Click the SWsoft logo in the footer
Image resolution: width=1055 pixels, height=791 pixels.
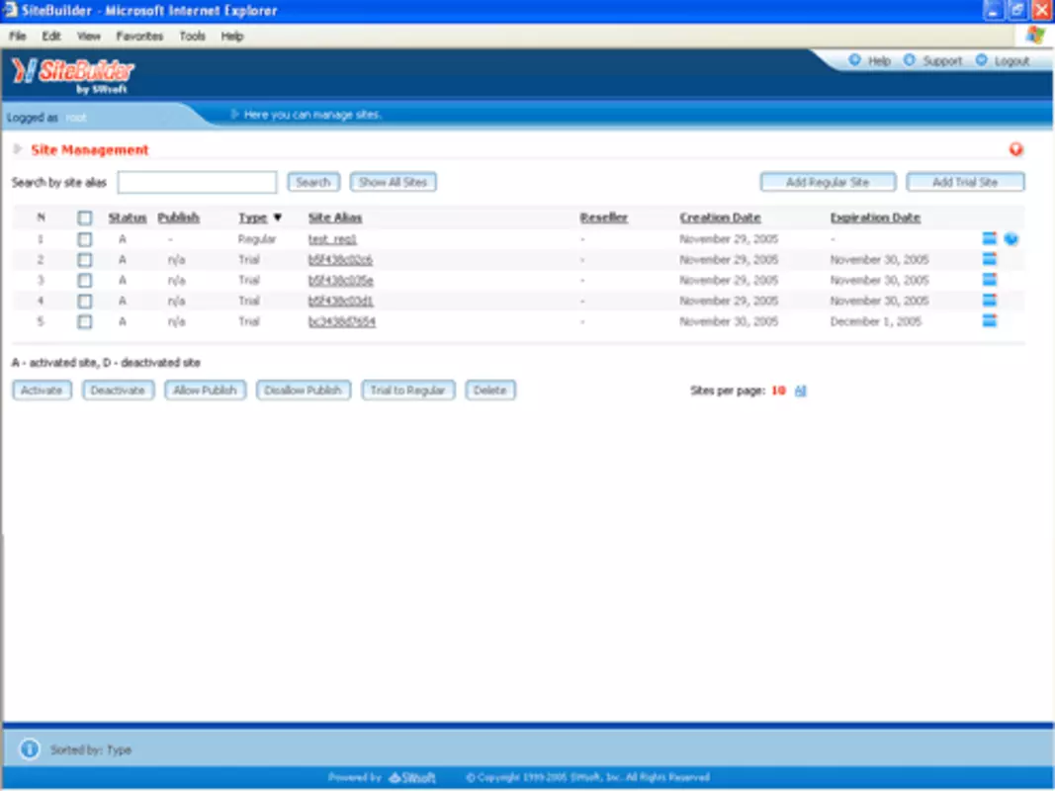click(411, 778)
